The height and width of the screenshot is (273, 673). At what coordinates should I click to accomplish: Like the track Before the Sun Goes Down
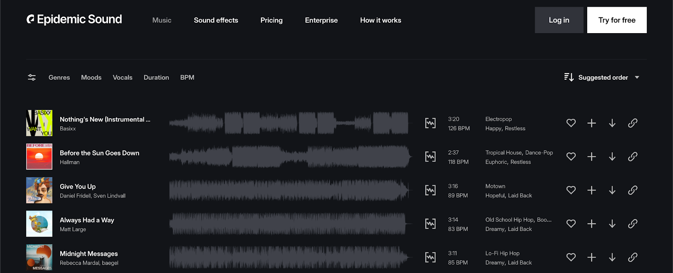click(571, 156)
